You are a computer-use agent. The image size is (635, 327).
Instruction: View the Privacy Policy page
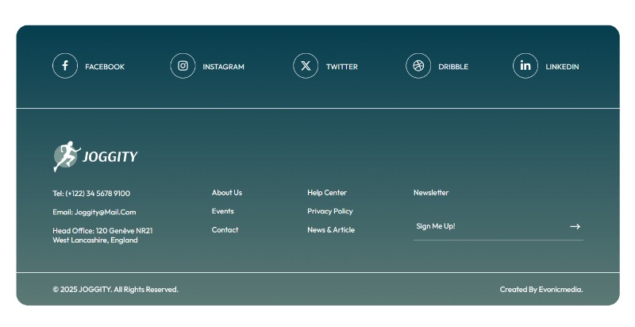click(x=330, y=211)
